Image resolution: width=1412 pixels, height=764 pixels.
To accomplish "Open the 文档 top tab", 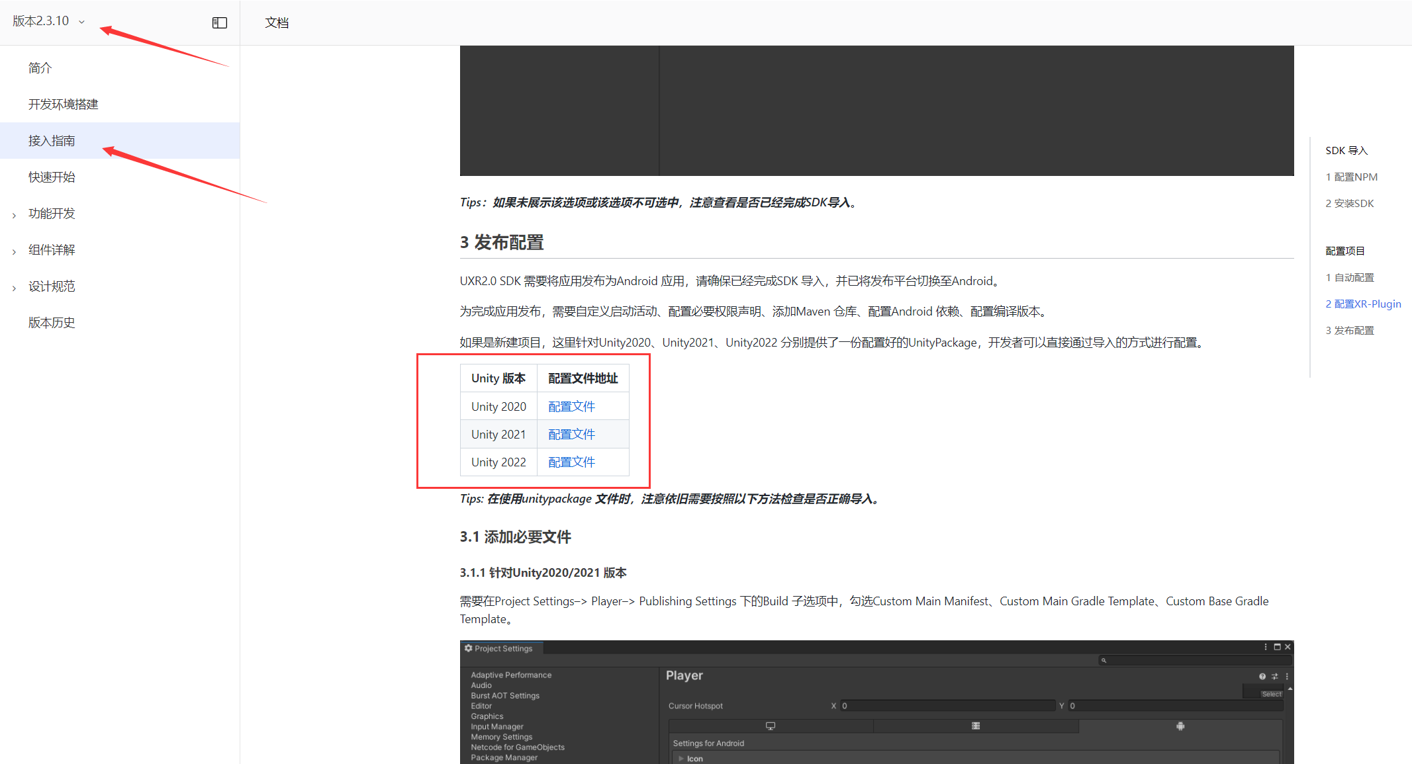I will click(x=277, y=22).
